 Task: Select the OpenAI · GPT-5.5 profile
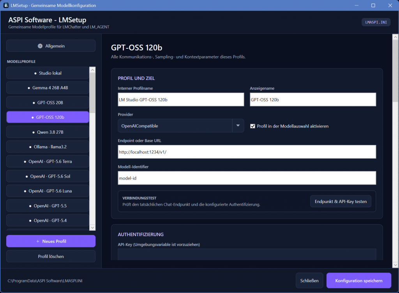pos(48,206)
